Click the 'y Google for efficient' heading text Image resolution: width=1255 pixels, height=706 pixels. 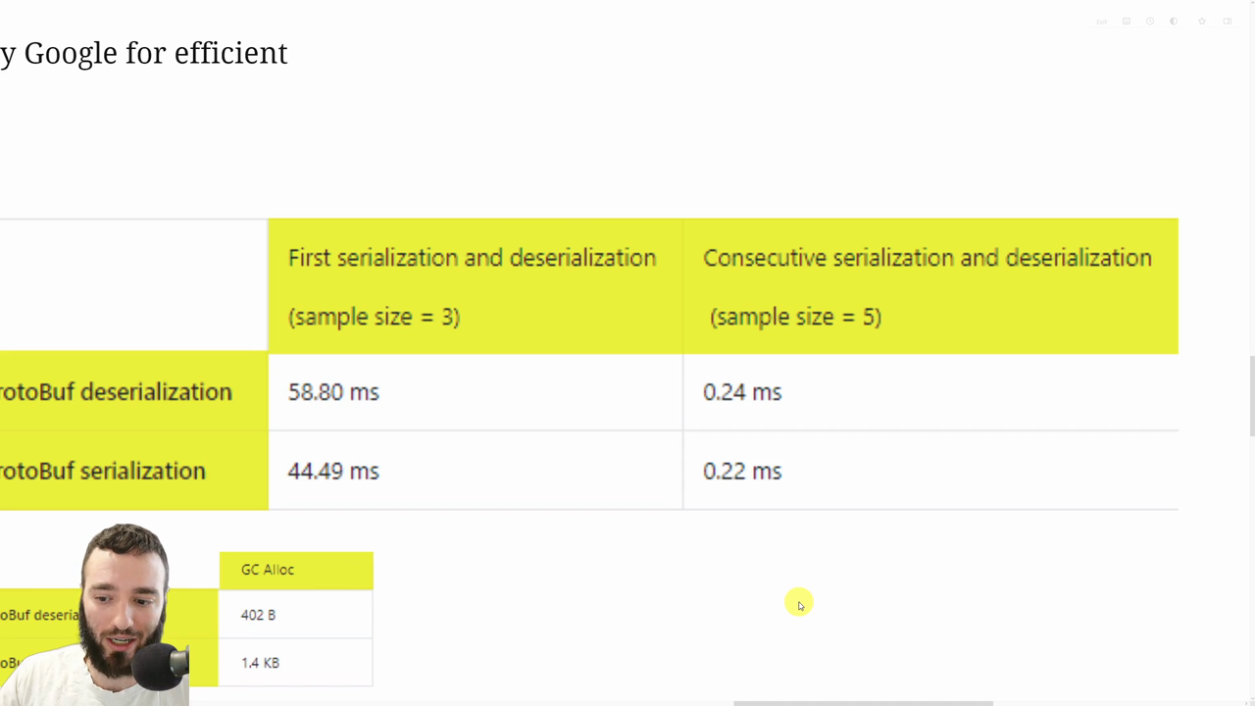[144, 53]
